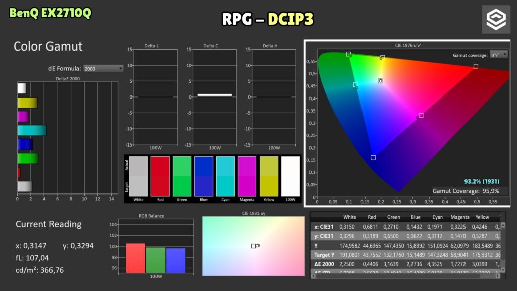Screen dimensions: 517x291
Task: Click the 'ΔE 2000' row label
Action: click(324, 264)
